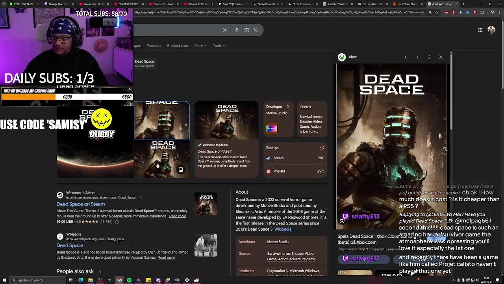Click Read more under the Wikipedia result

click(x=166, y=258)
